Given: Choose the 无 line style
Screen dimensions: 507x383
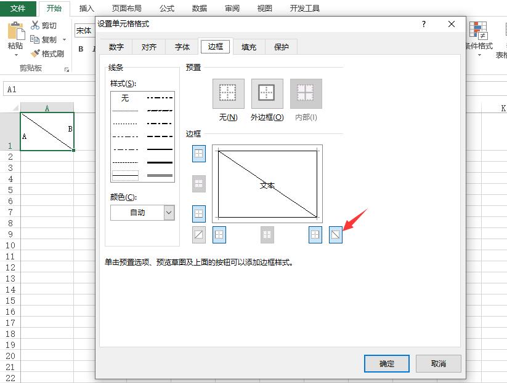Looking at the screenshot, I should (125, 98).
